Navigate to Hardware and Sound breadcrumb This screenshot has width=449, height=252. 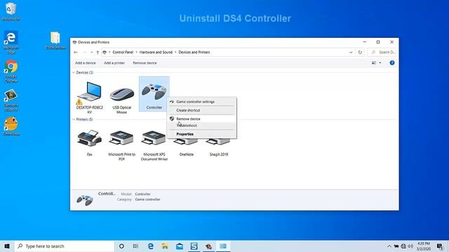(156, 52)
